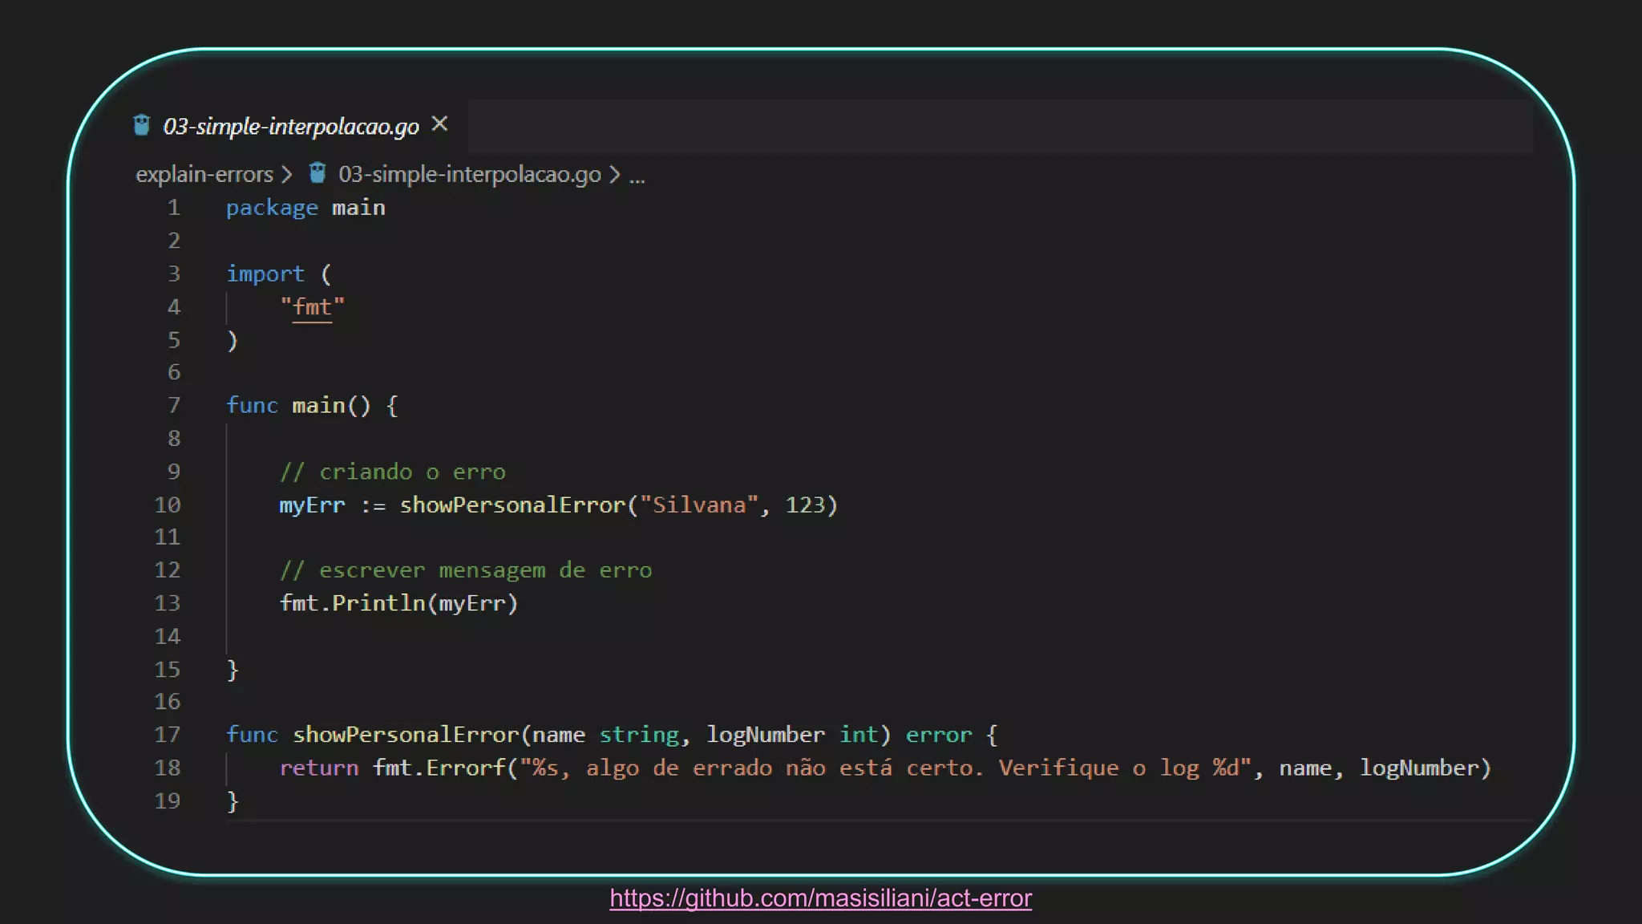This screenshot has width=1642, height=924.
Task: Click 'logNumber' argument on line 18
Action: pos(1419,768)
